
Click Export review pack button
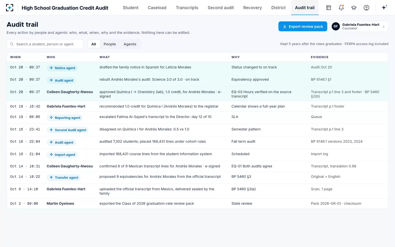[303, 26]
